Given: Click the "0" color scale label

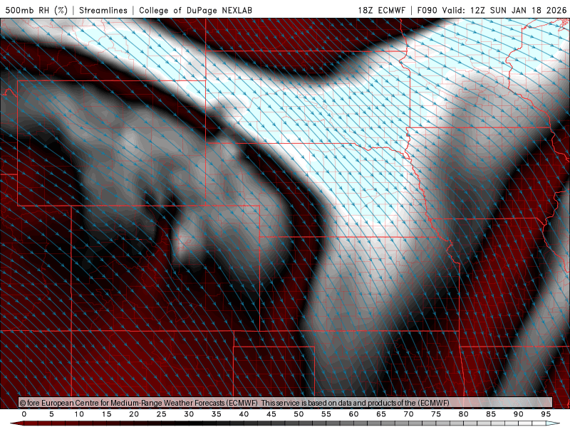Looking at the screenshot, I should pos(24,414).
